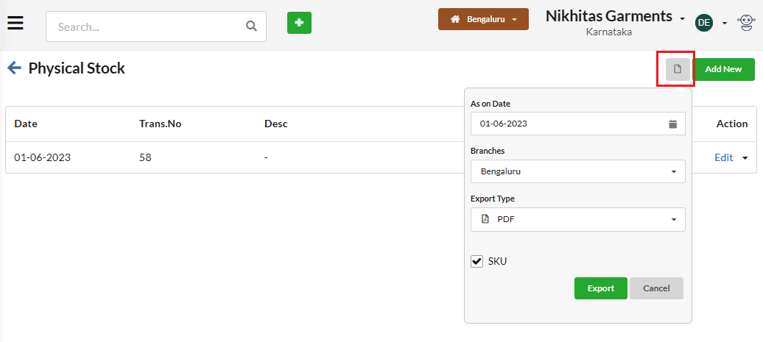Open the Bengaluru branch selector button
763x342 pixels.
tap(483, 19)
